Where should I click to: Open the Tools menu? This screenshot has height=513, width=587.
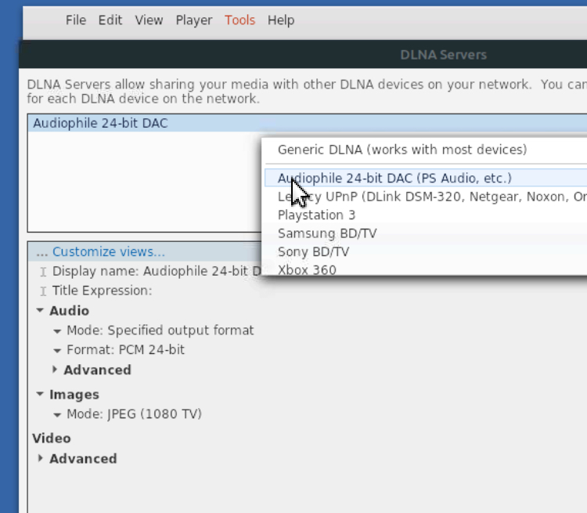click(239, 20)
